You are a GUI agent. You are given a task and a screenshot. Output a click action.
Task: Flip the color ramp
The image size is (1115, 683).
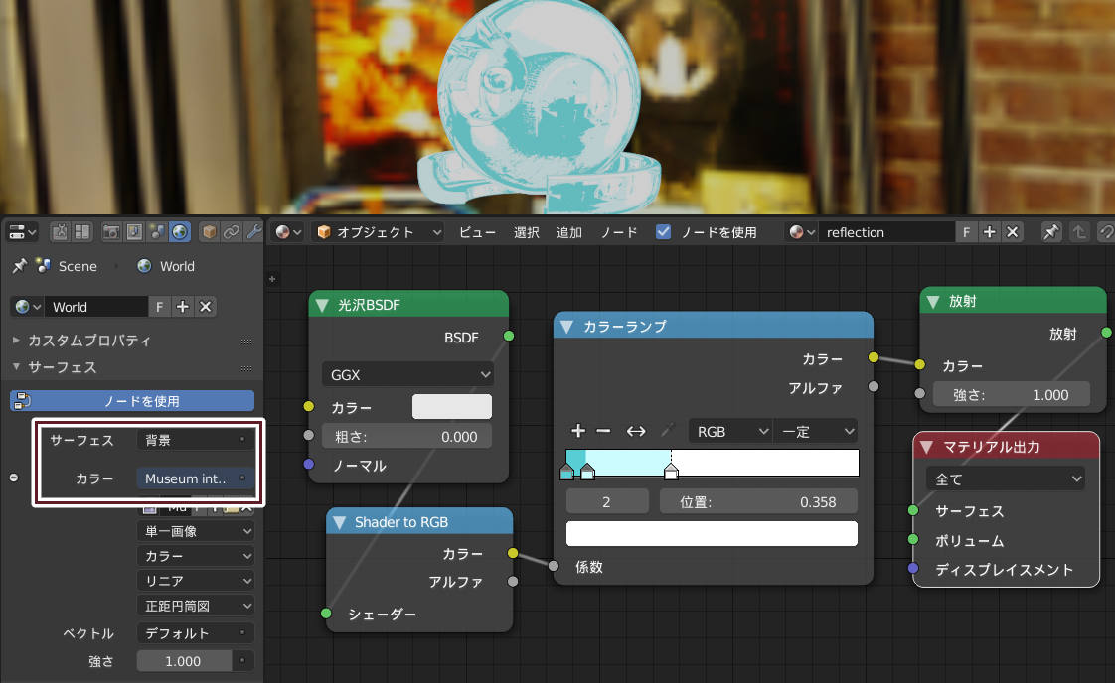click(x=636, y=431)
